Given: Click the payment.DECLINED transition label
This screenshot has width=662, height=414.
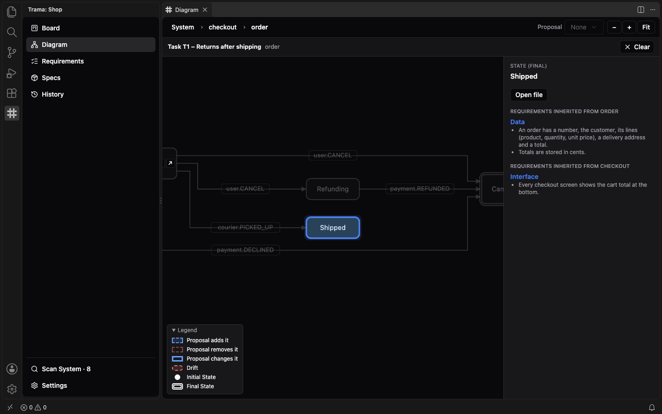Looking at the screenshot, I should tap(245, 250).
